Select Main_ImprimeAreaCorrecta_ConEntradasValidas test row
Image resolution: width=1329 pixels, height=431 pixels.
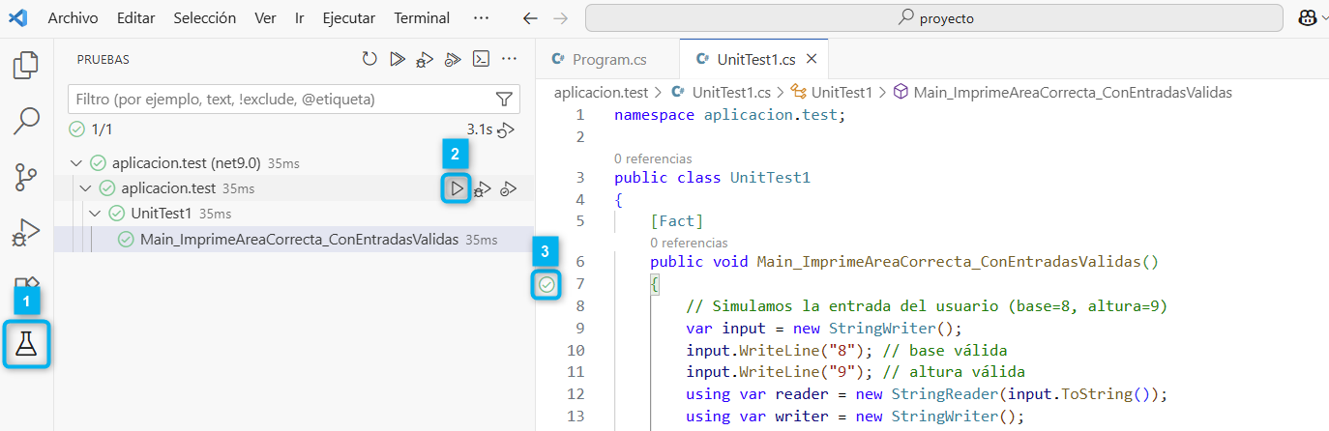point(293,240)
